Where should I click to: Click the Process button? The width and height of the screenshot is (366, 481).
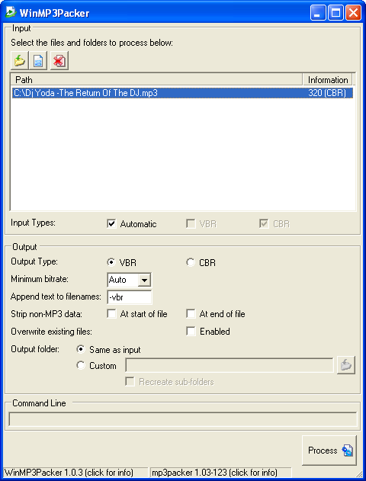pos(329,451)
